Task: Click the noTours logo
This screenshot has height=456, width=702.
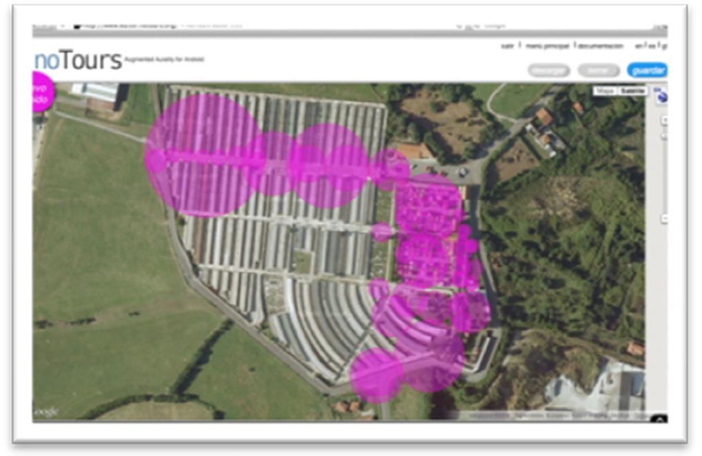Action: pyautogui.click(x=78, y=61)
